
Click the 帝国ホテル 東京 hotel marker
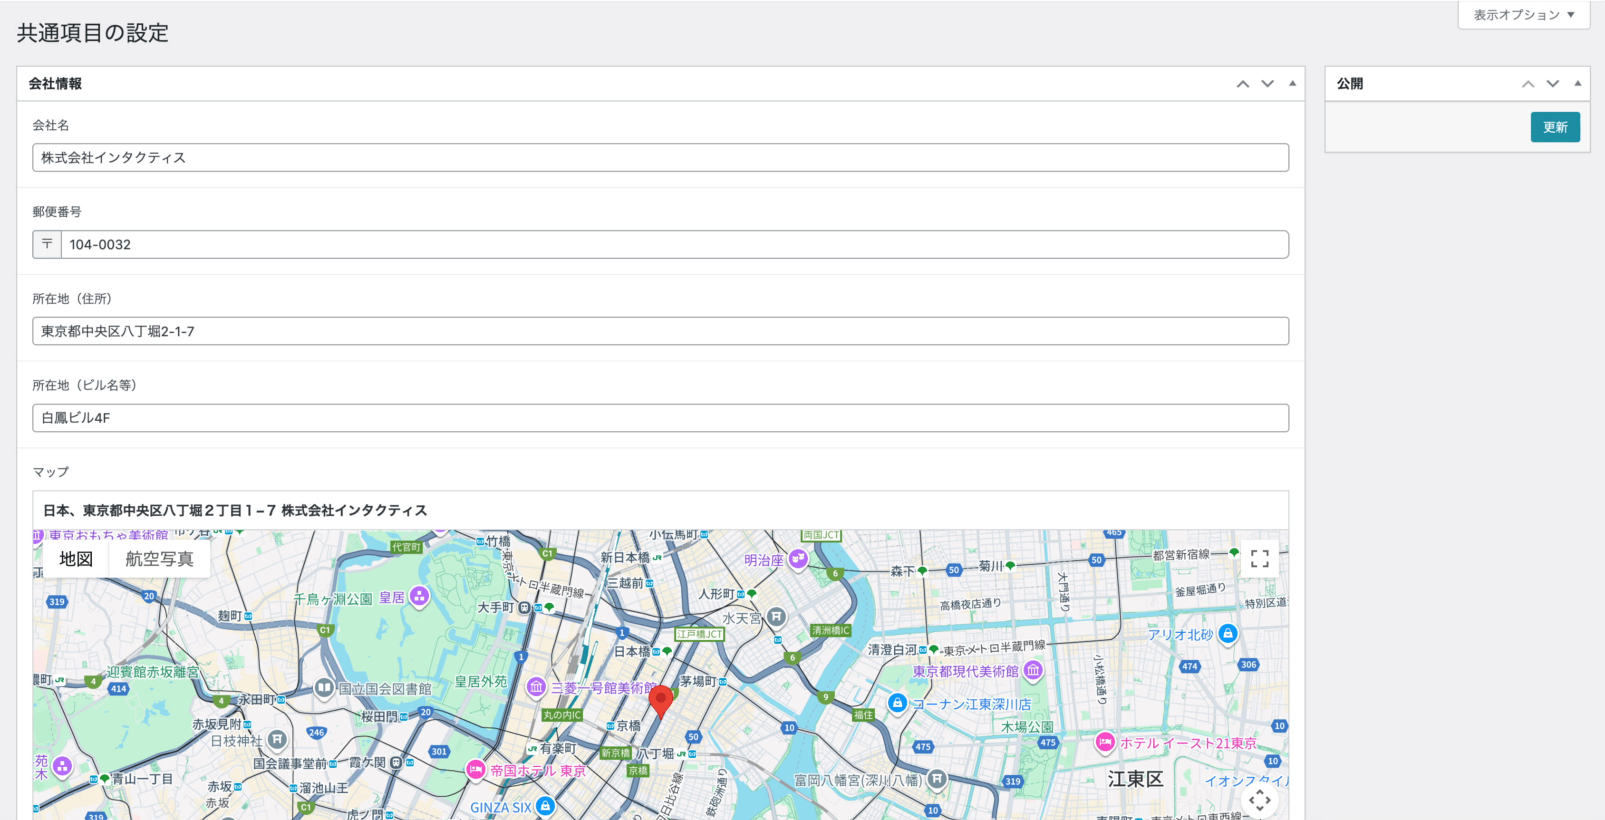(475, 770)
